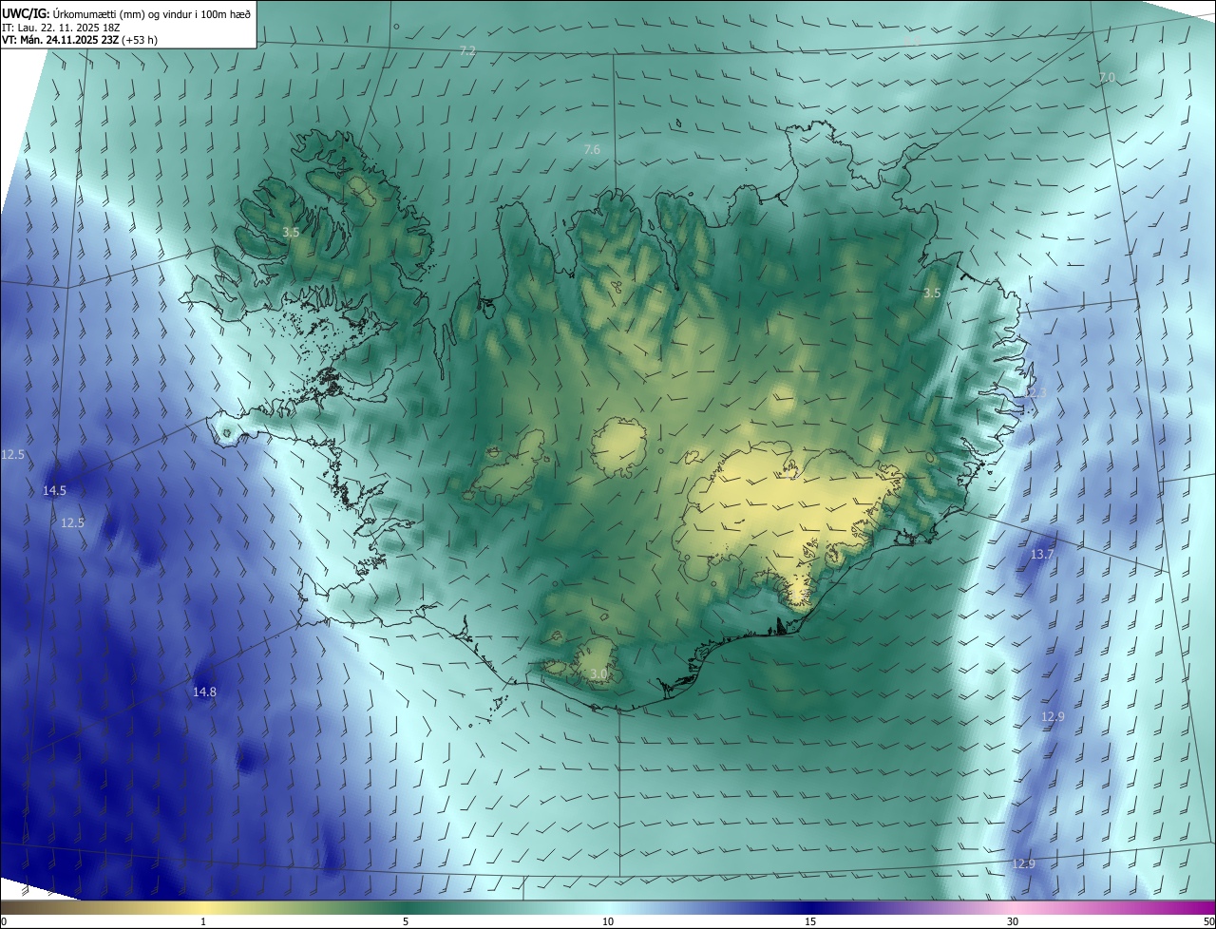The height and width of the screenshot is (929, 1216).
Task: Click the "14.5" precipitation value label
Action: click(x=55, y=490)
